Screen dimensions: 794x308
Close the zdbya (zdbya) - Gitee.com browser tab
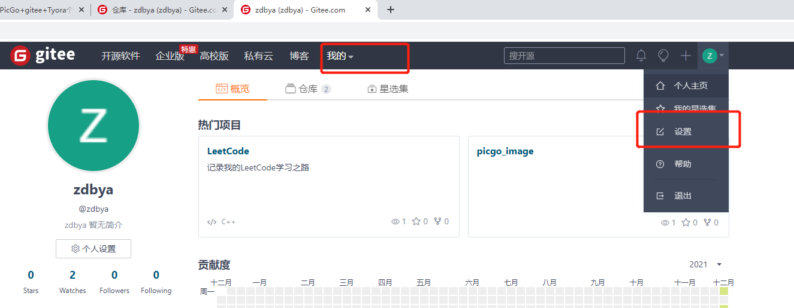coord(367,10)
